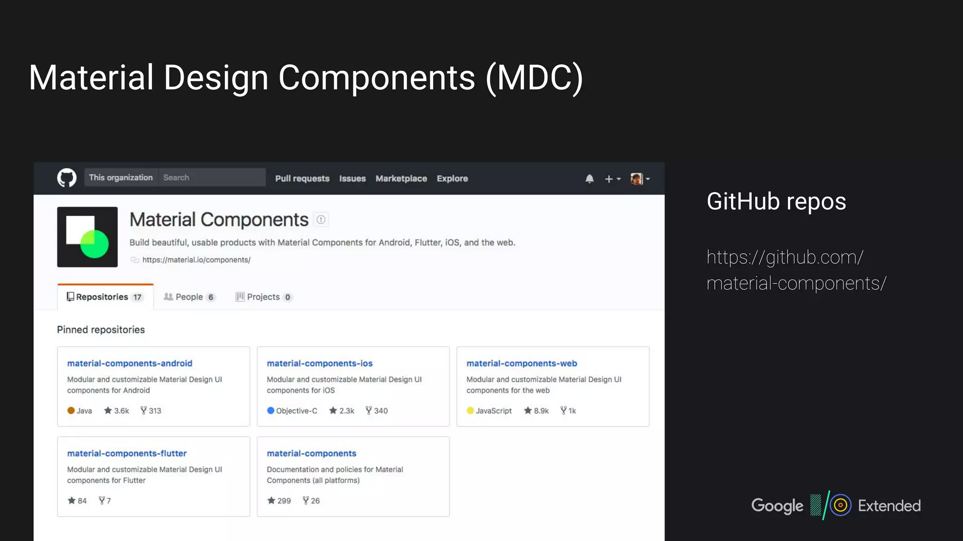The image size is (963, 541).
Task: Switch to the Repositories tab
Action: point(105,297)
